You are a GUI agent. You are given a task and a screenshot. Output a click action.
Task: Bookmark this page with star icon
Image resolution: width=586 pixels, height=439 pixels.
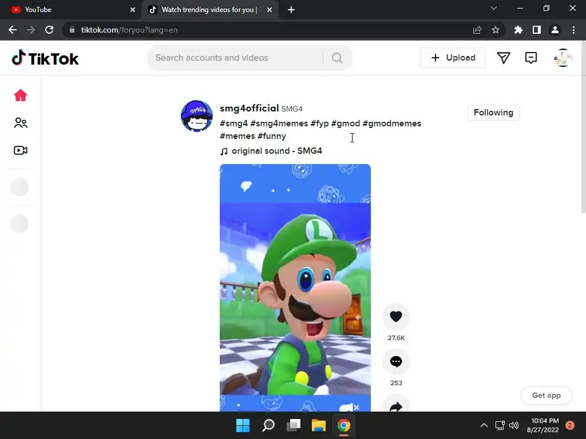tap(496, 30)
